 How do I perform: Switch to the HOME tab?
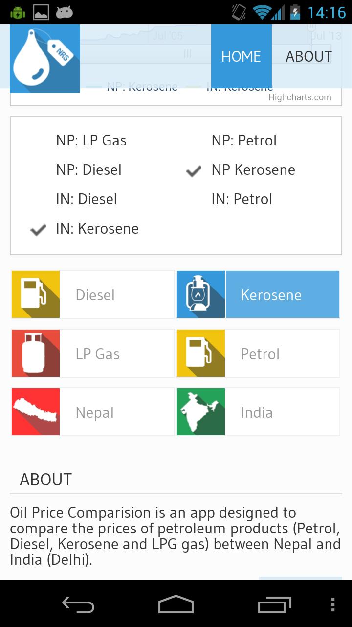(x=241, y=56)
